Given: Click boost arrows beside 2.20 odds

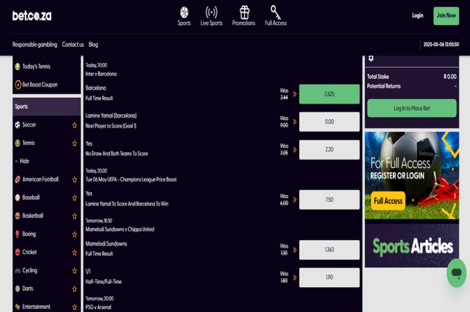Looking at the screenshot, I should pyautogui.click(x=294, y=149).
